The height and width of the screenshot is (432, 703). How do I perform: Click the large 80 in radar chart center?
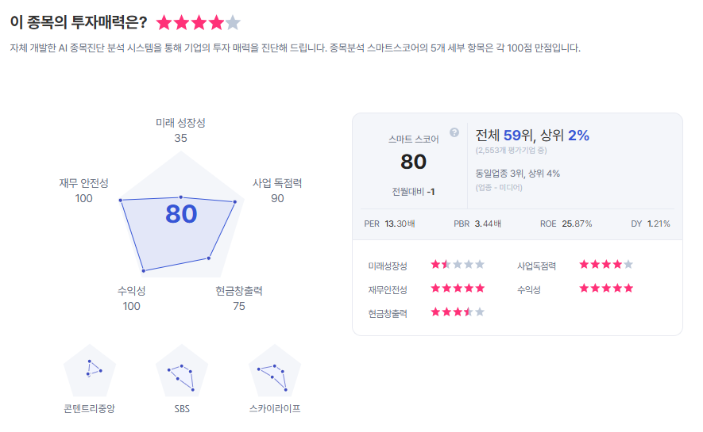(181, 214)
